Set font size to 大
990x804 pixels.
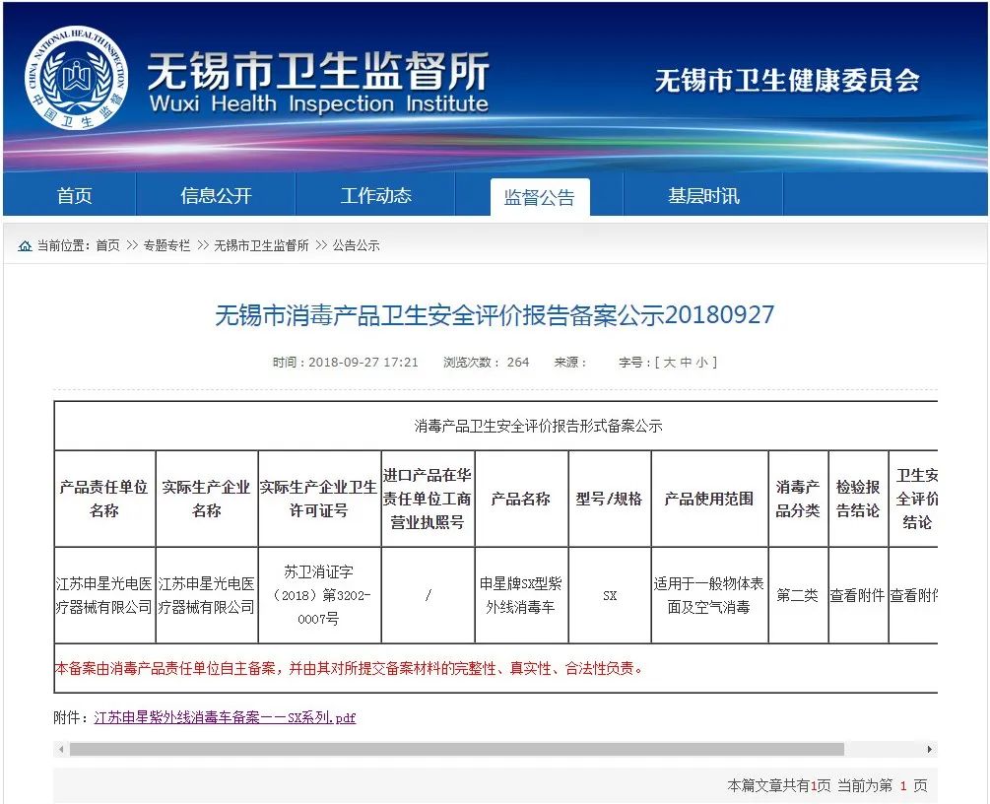669,363
